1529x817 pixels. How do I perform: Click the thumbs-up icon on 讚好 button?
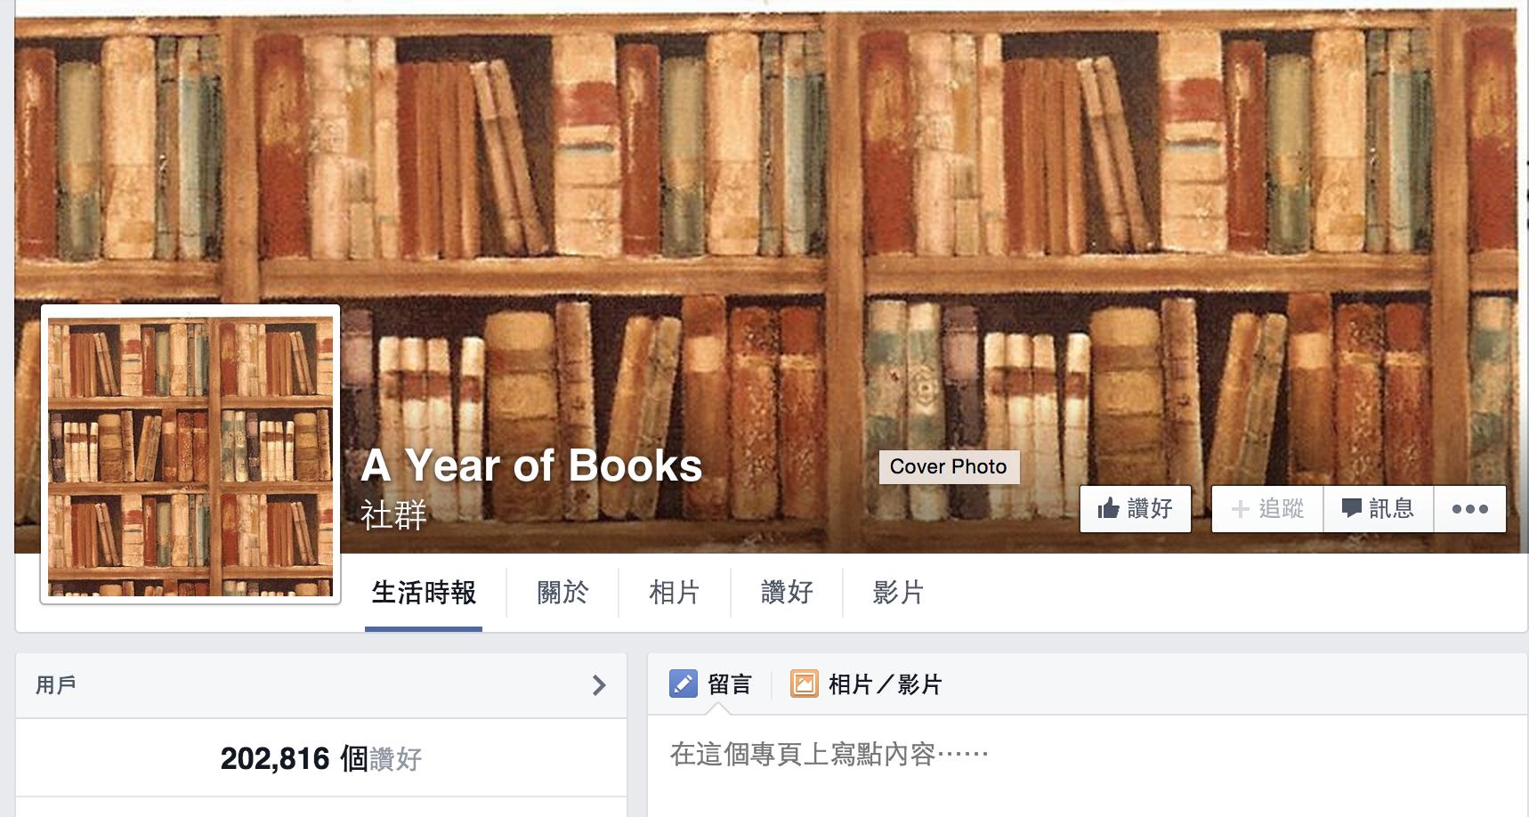pos(1108,509)
